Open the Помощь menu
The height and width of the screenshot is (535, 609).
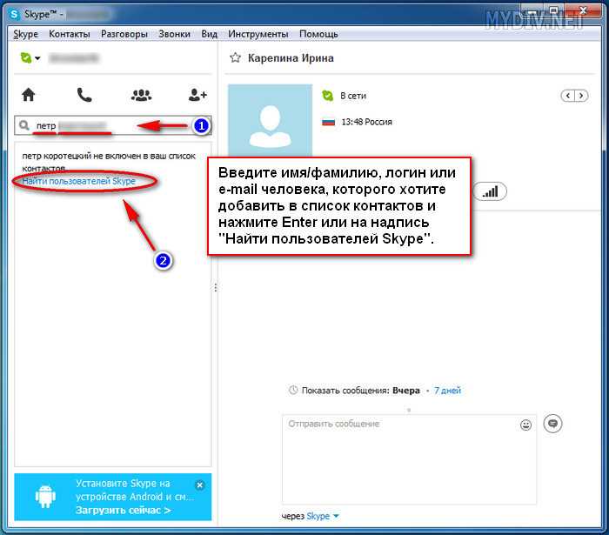[x=318, y=34]
